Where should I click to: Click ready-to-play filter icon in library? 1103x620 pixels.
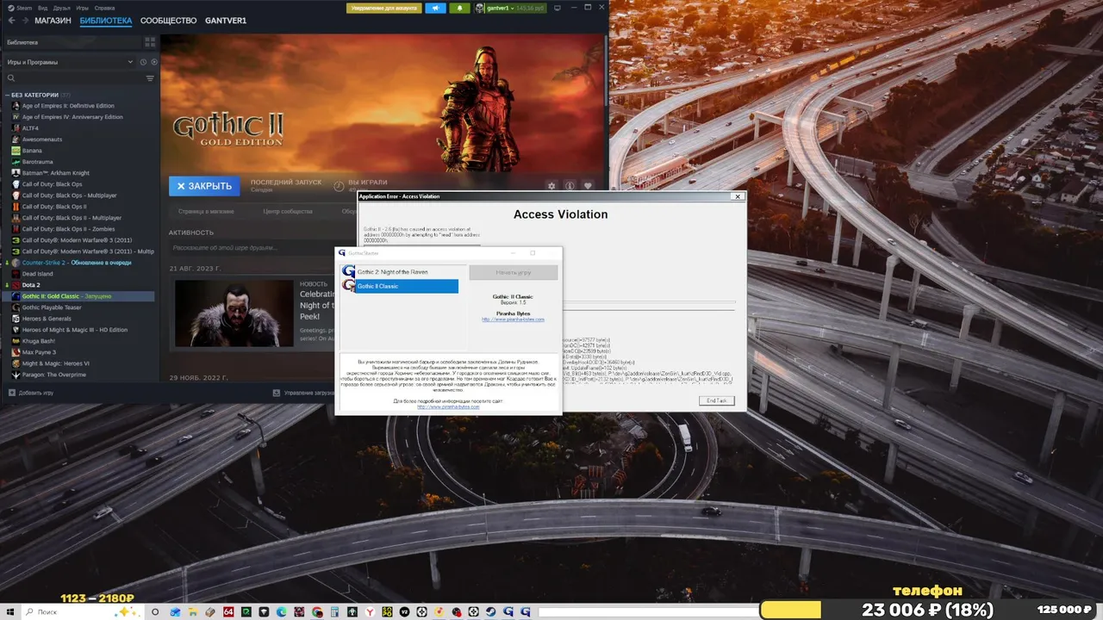point(154,62)
